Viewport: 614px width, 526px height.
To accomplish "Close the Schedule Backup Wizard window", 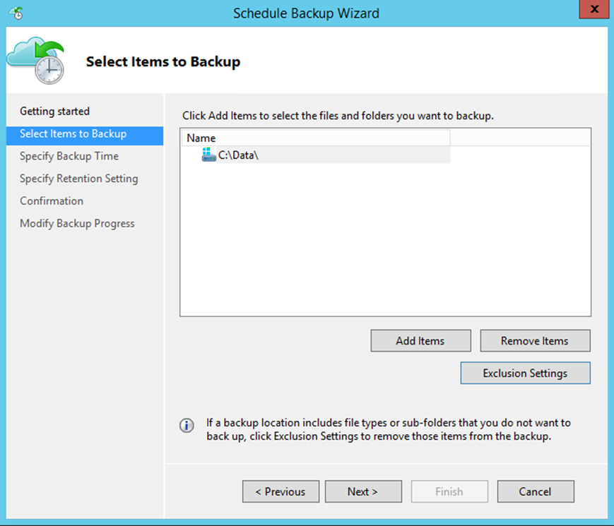I will click(594, 9).
